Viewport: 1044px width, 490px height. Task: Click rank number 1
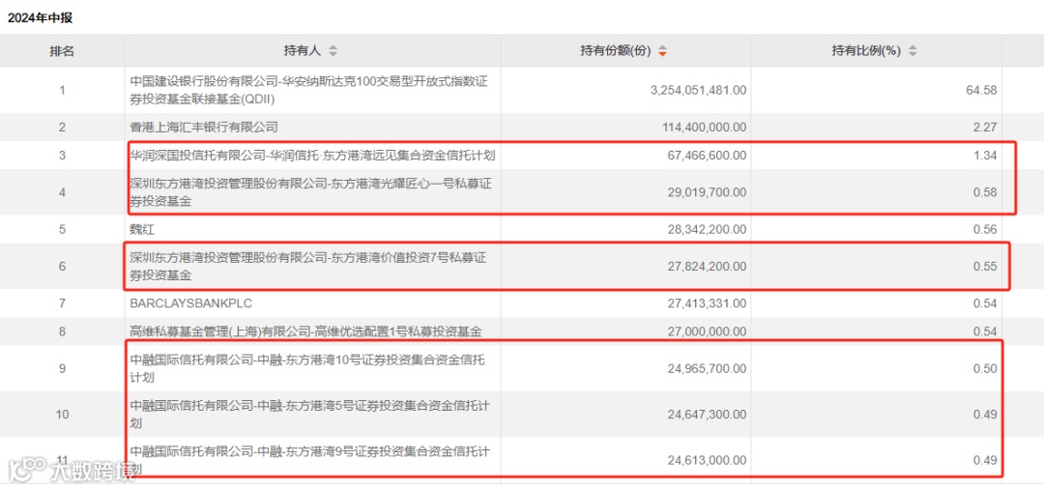click(62, 90)
